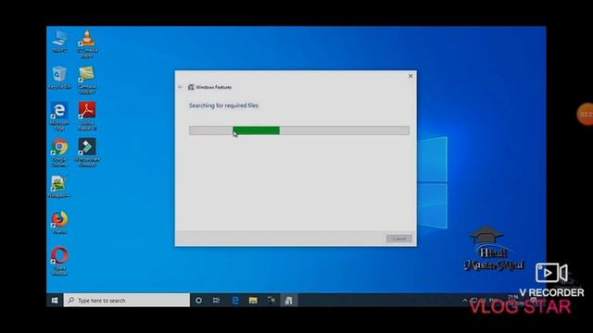
Task: Click the orange recorder timer bubble
Action: [585, 115]
